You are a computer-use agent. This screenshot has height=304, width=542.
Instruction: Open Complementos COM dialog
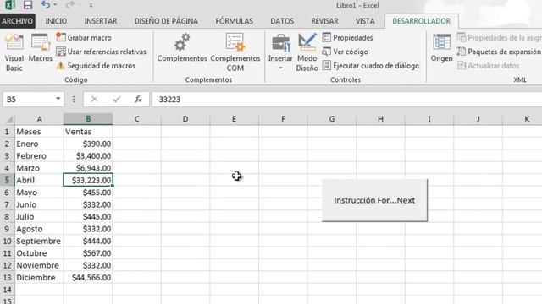click(235, 52)
